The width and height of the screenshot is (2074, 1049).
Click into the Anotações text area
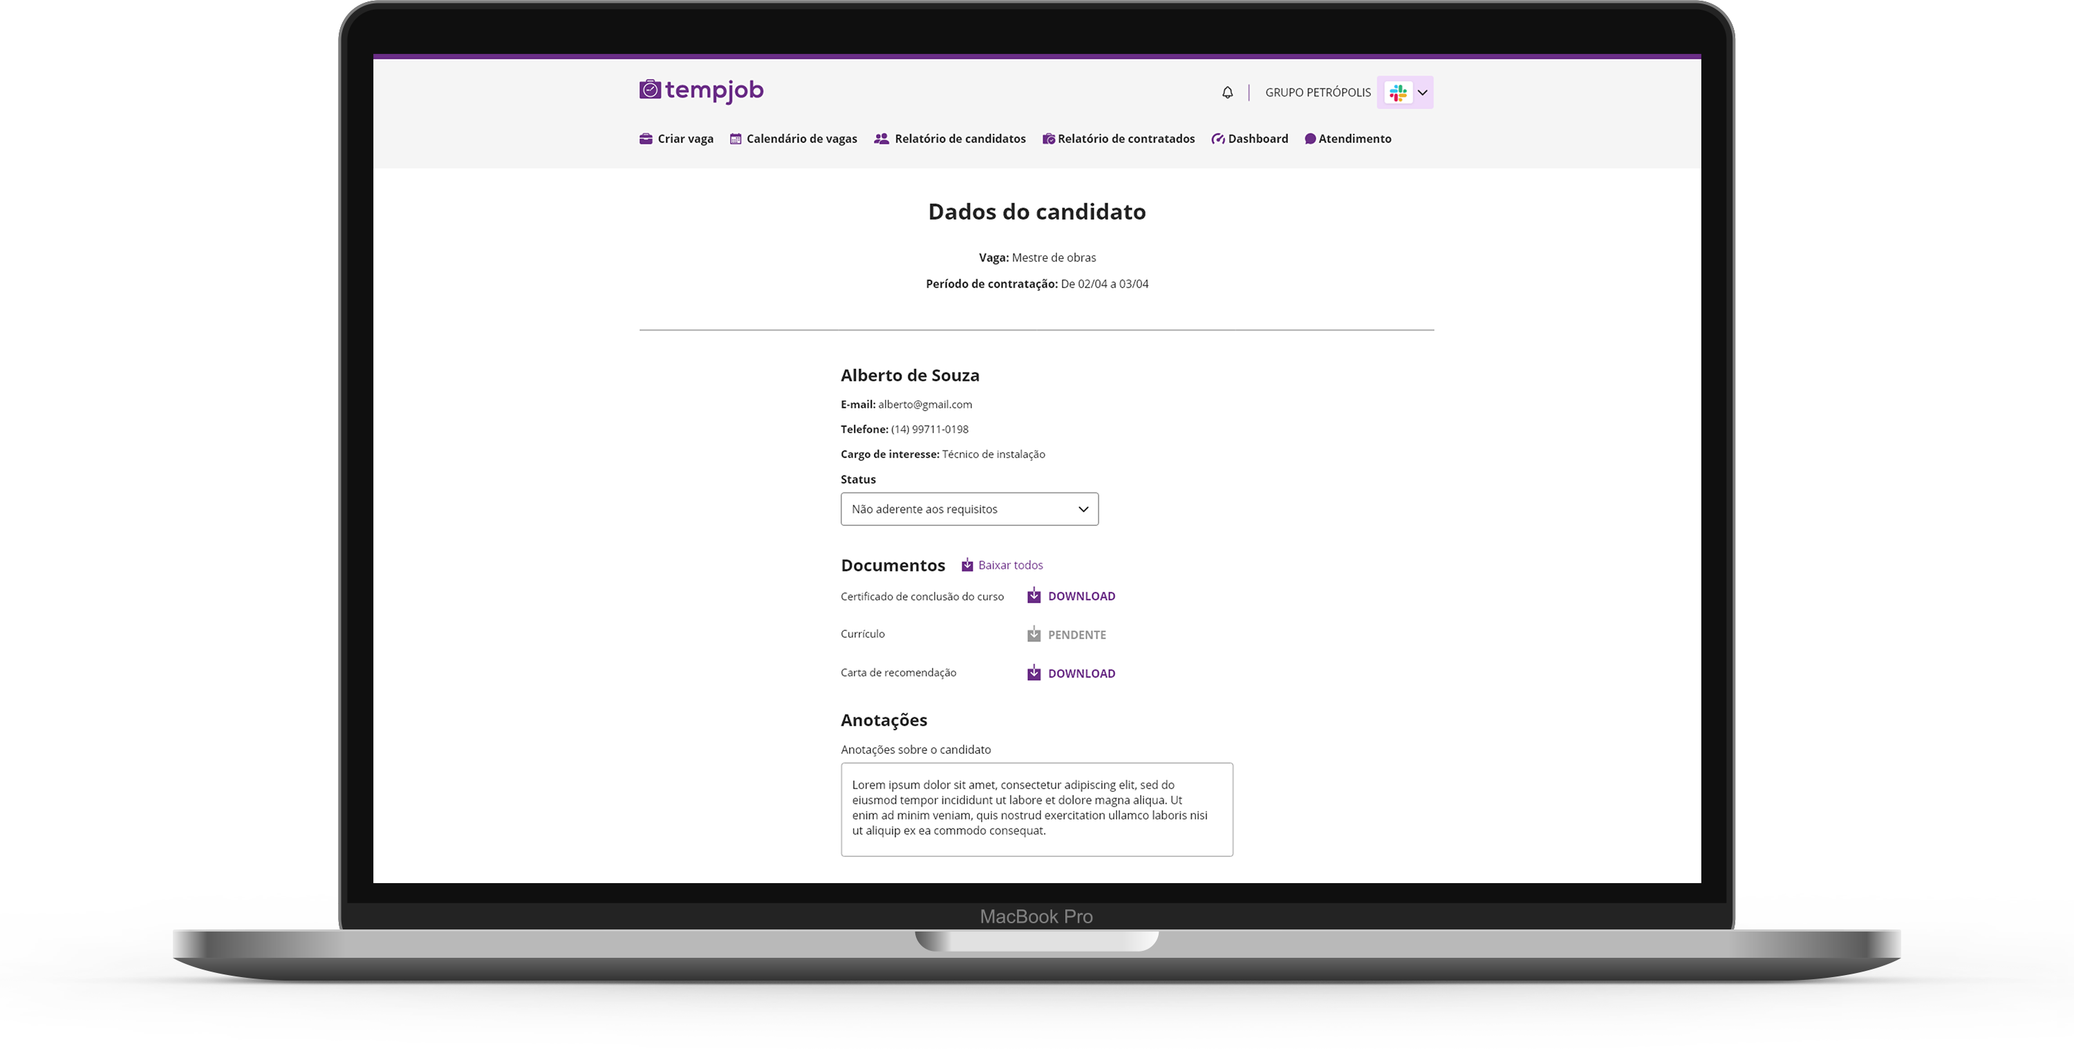coord(1036,809)
